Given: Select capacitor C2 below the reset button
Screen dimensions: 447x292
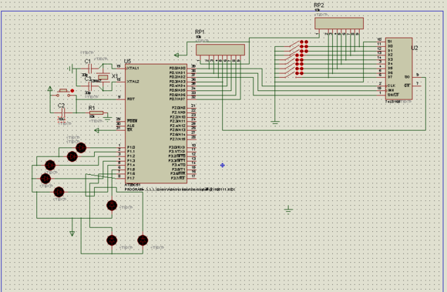Looking at the screenshot, I should point(63,113).
